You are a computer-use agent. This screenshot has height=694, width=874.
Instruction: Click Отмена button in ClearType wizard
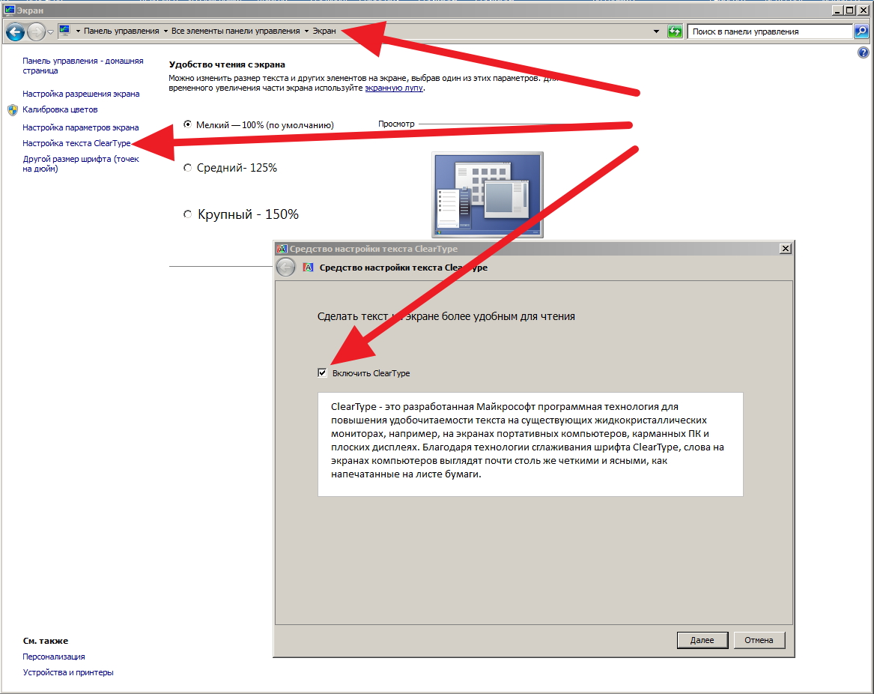click(759, 640)
